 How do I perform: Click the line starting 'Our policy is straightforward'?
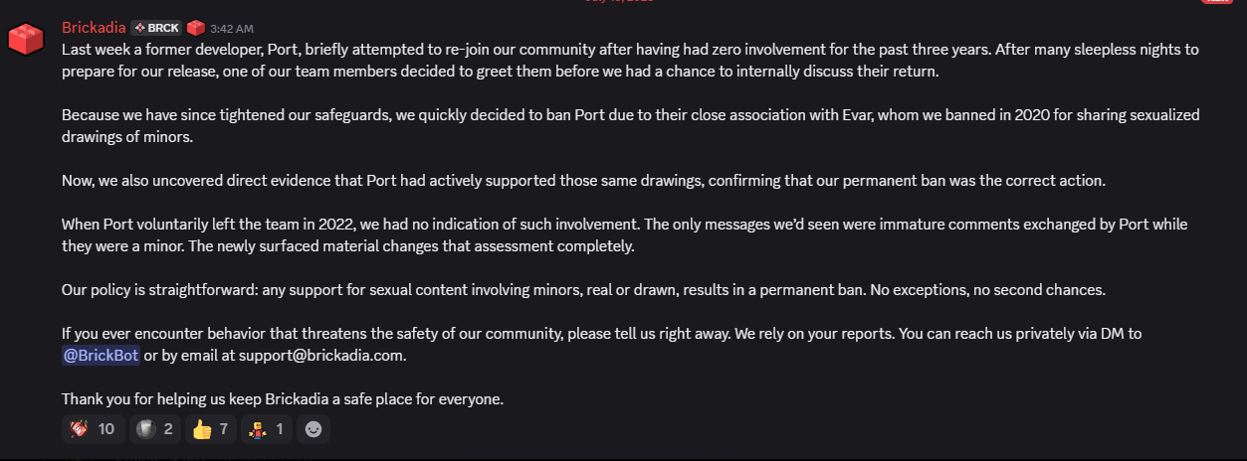click(584, 290)
